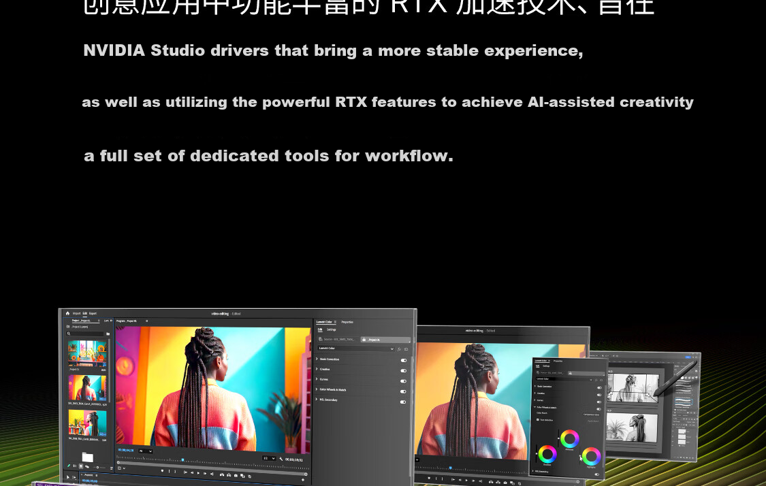Click Go to Out point button
Viewport: 766px width, 486px height.
[x=212, y=474]
